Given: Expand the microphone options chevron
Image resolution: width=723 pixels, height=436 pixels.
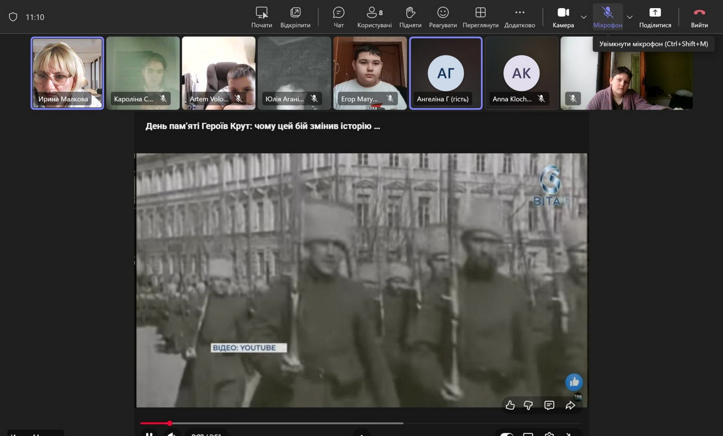Looking at the screenshot, I should 630,17.
